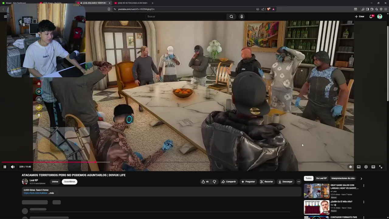Open YouTube notifications bell
The width and height of the screenshot is (389, 219).
tap(371, 16)
